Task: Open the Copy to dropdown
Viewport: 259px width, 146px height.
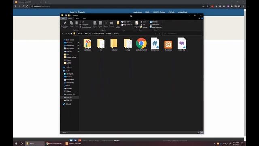Action: point(100,24)
